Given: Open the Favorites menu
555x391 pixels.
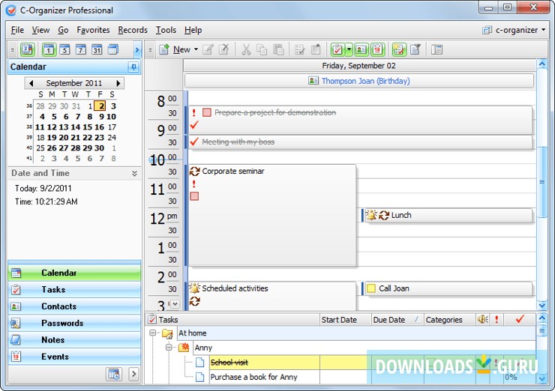Looking at the screenshot, I should click(93, 30).
